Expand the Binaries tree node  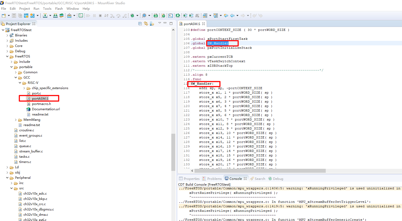coord(7,35)
